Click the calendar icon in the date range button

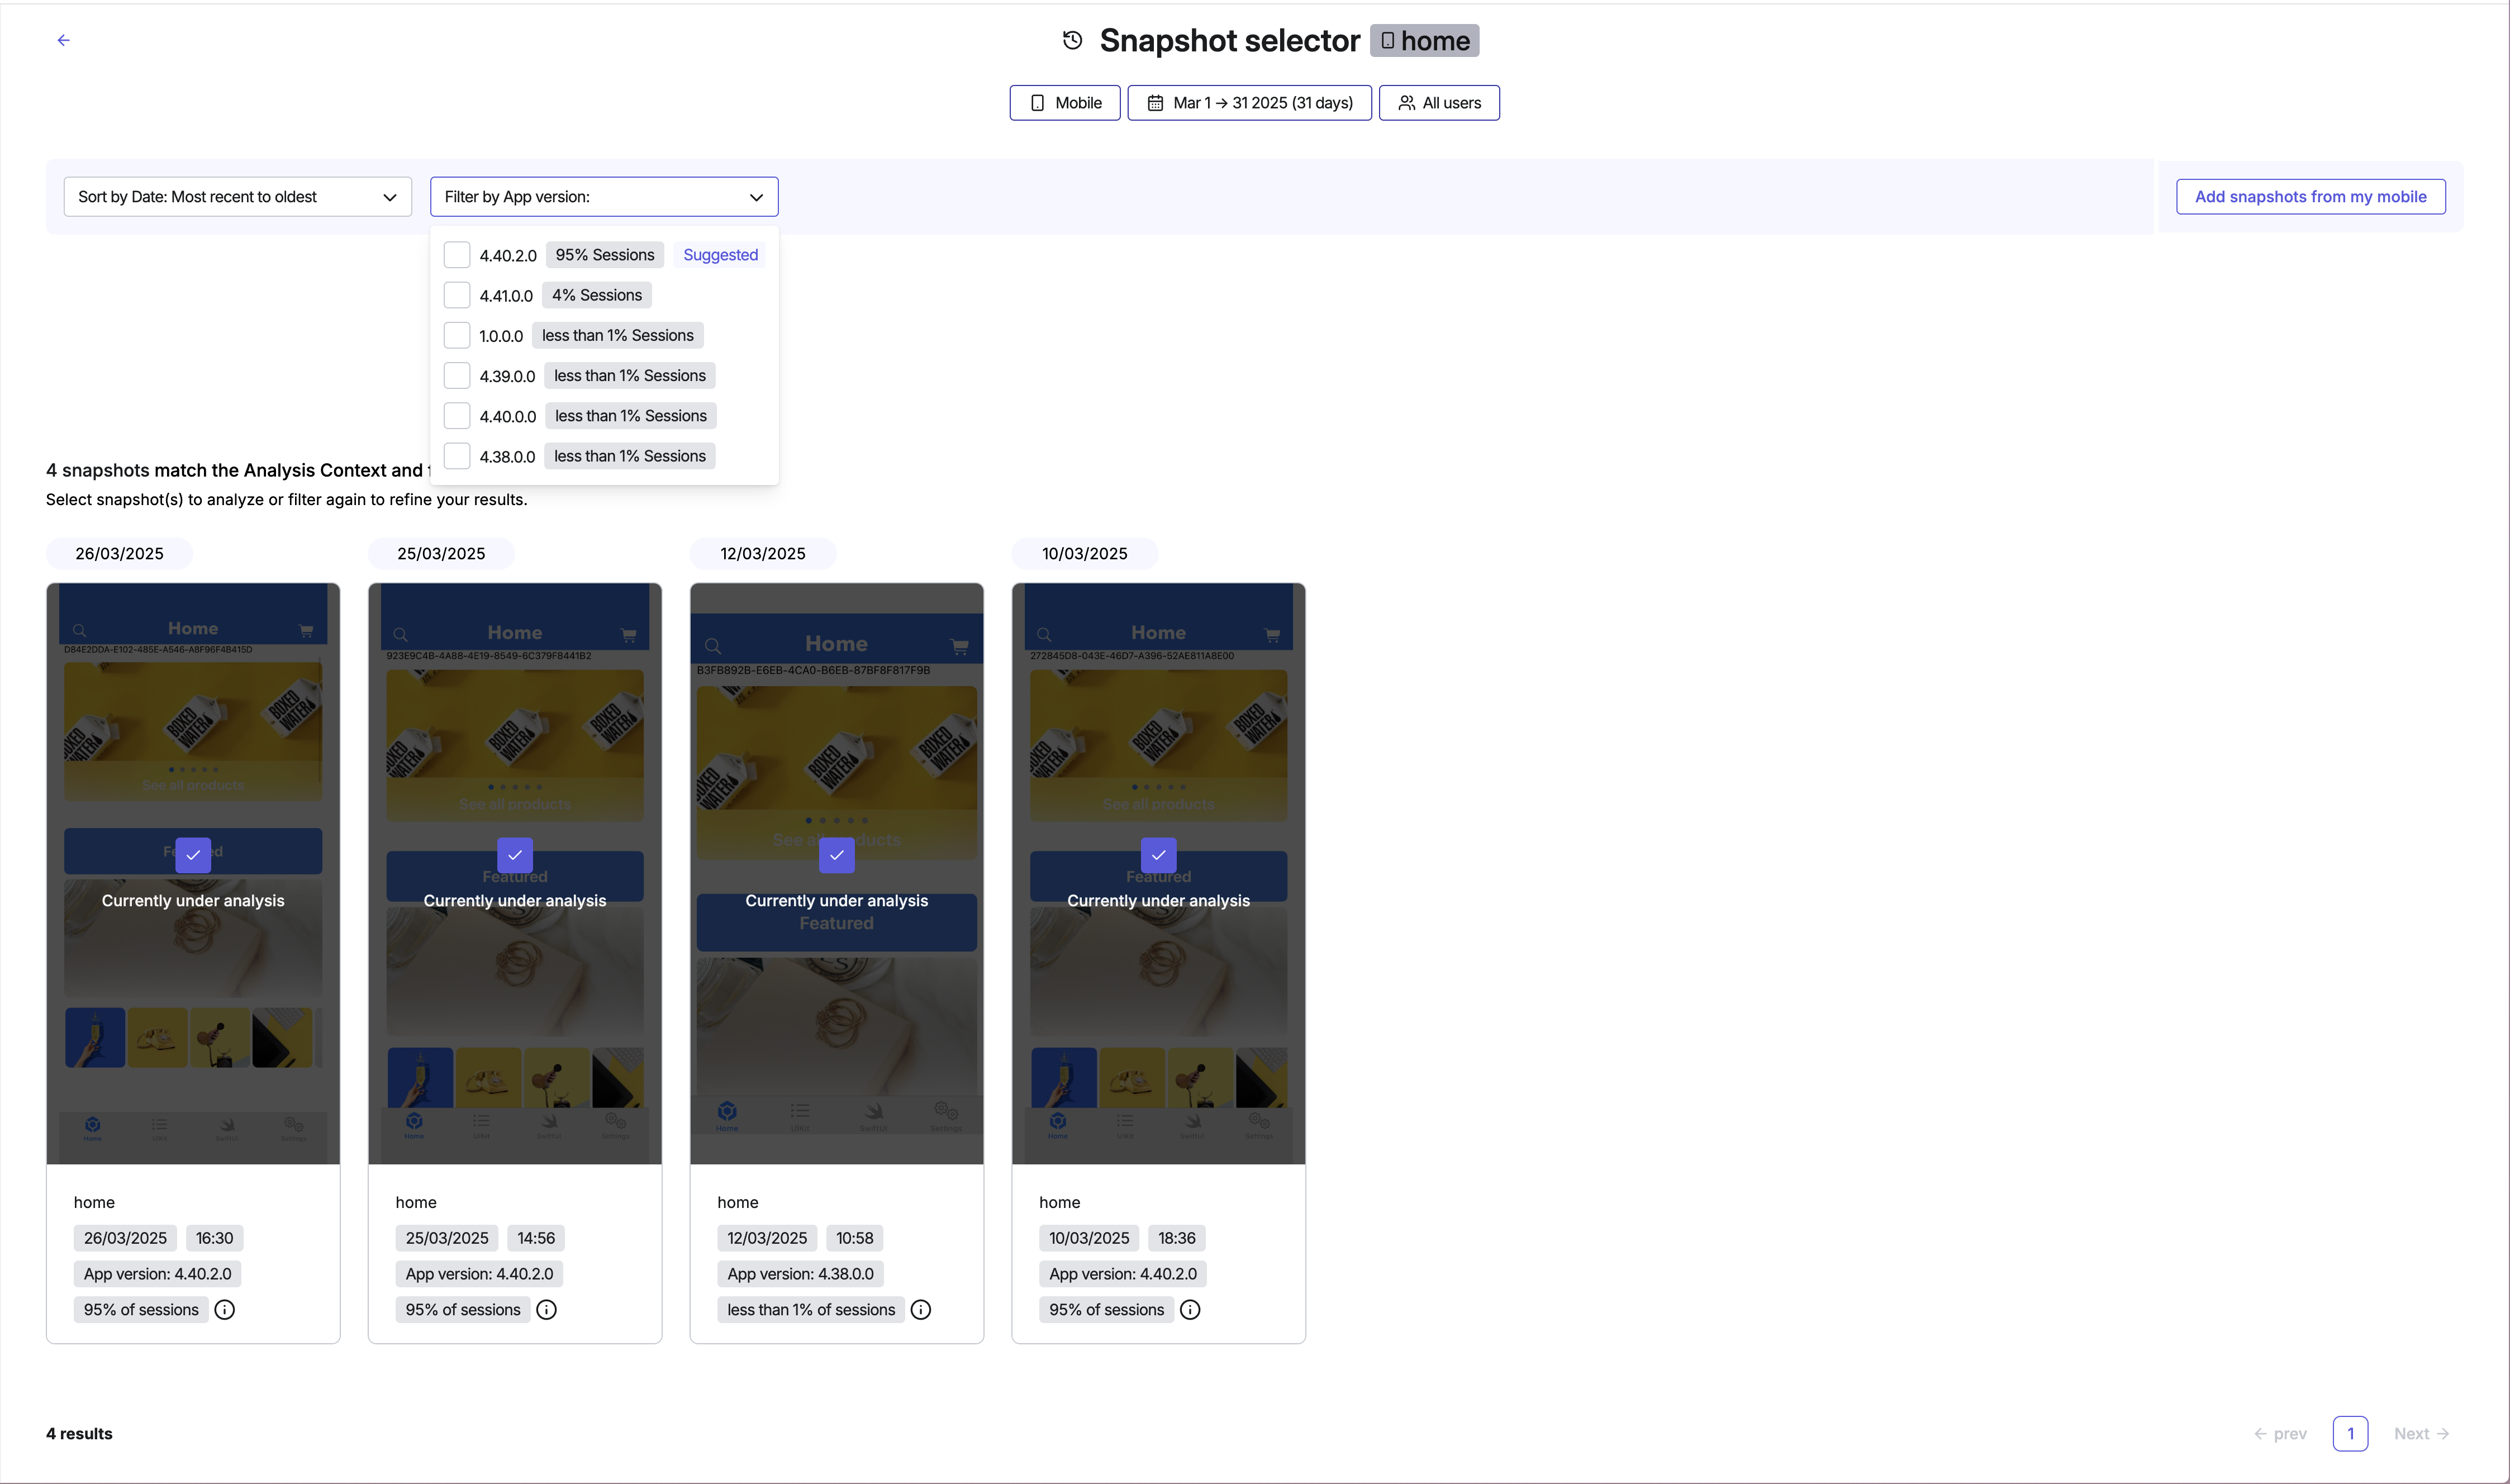[1155, 103]
